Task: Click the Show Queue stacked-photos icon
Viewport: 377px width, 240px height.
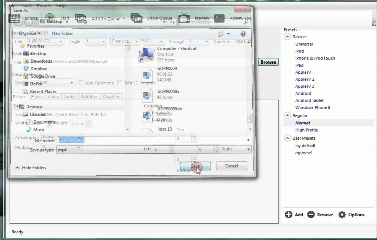Action: point(136,18)
